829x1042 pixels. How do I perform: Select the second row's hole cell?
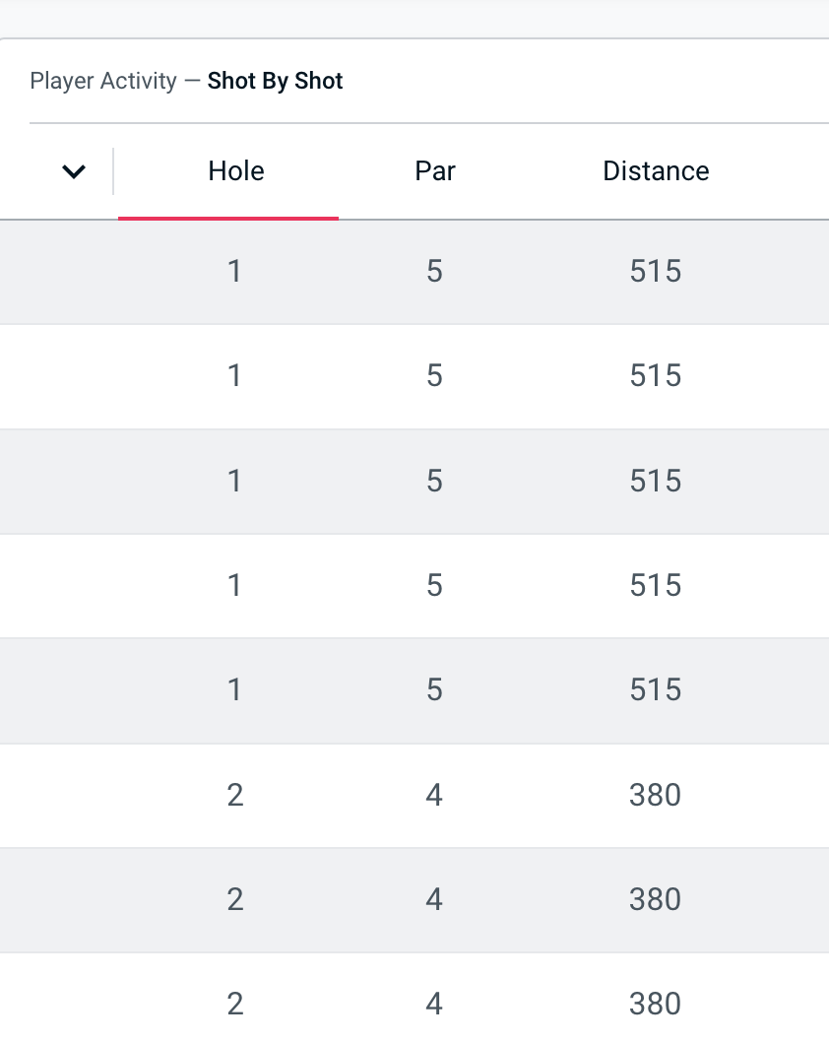[234, 376]
